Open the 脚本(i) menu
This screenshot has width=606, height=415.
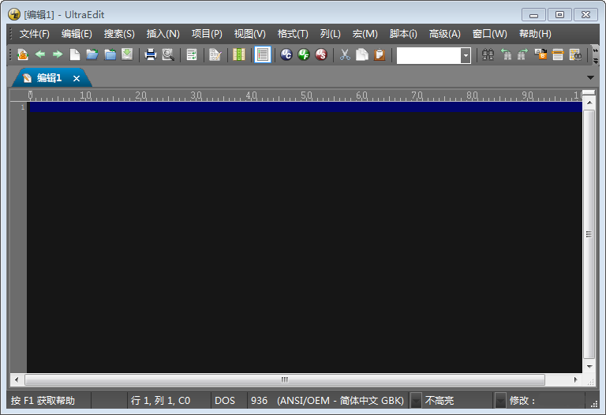403,34
